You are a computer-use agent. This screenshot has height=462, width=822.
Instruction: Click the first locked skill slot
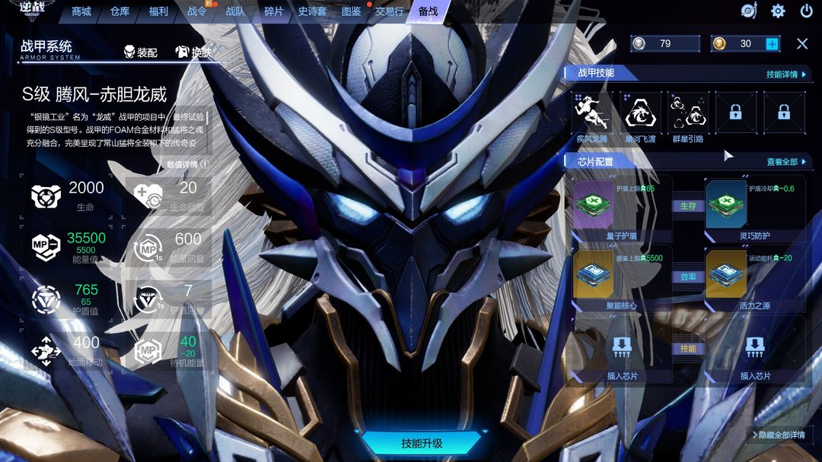[736, 112]
